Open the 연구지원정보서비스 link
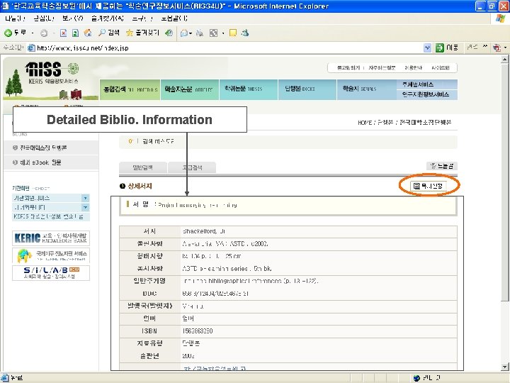The width and height of the screenshot is (510, 383). tap(426, 94)
